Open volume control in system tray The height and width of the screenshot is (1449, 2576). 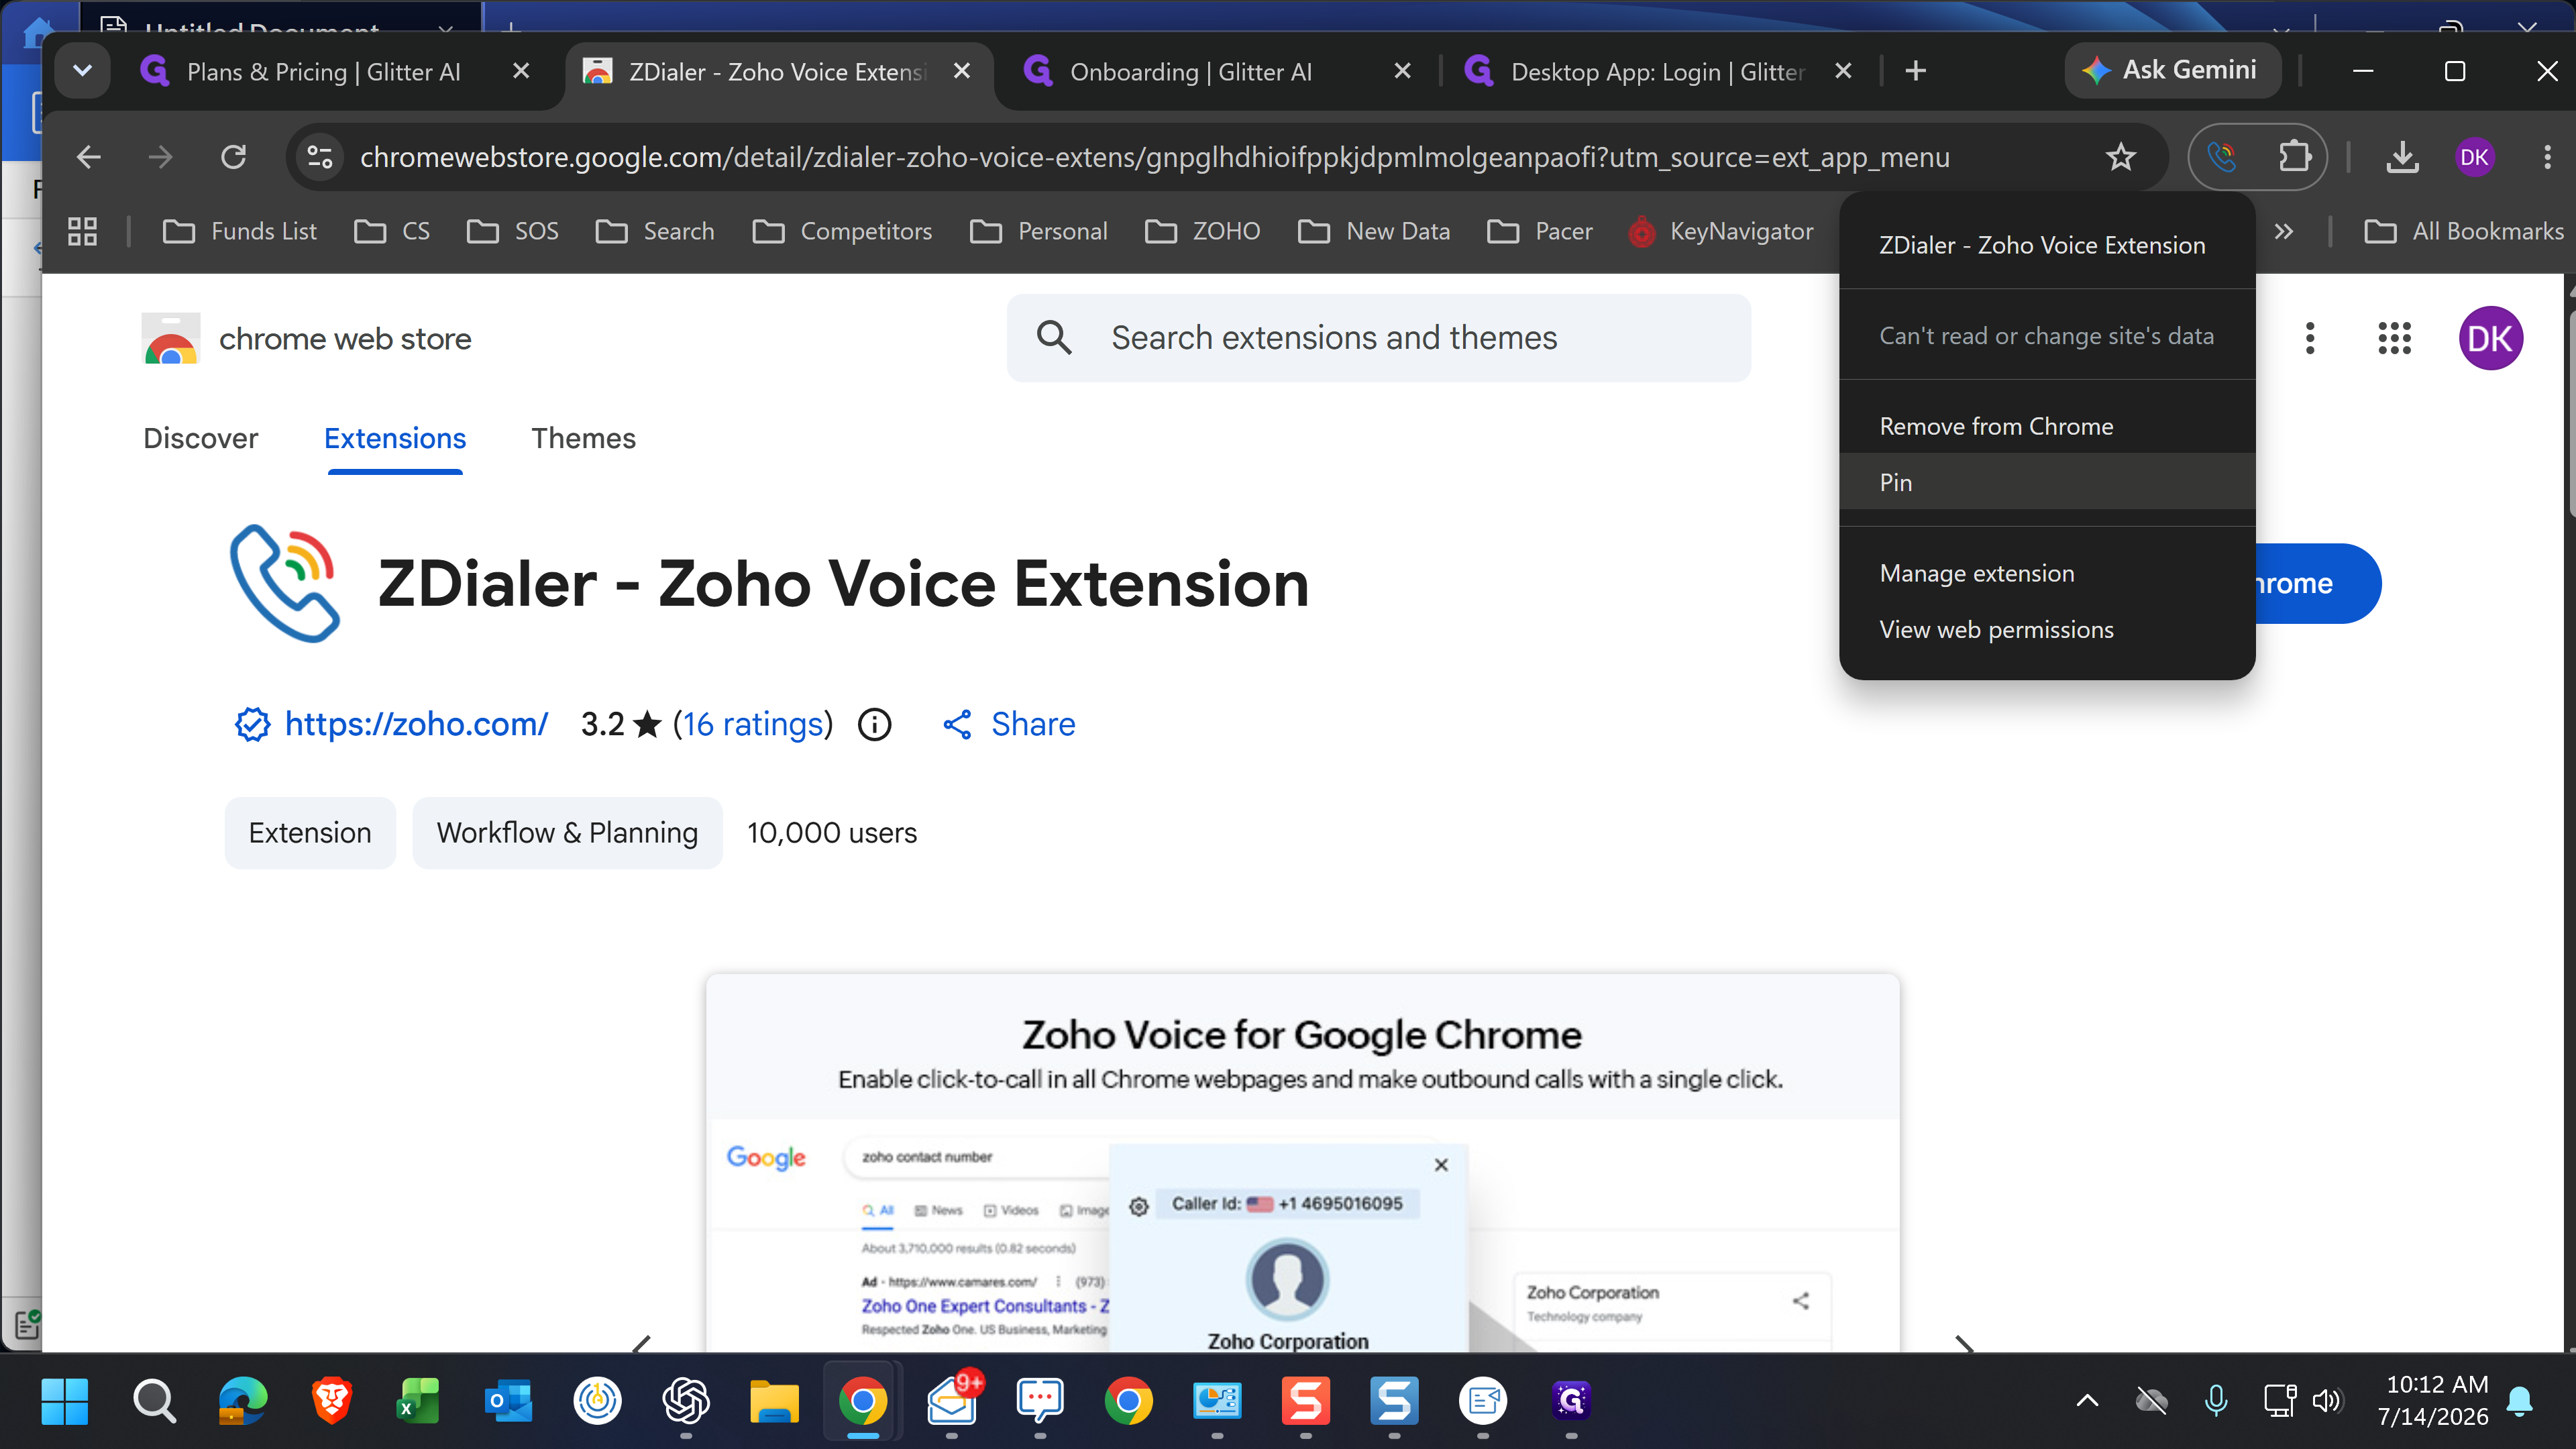point(2327,1401)
